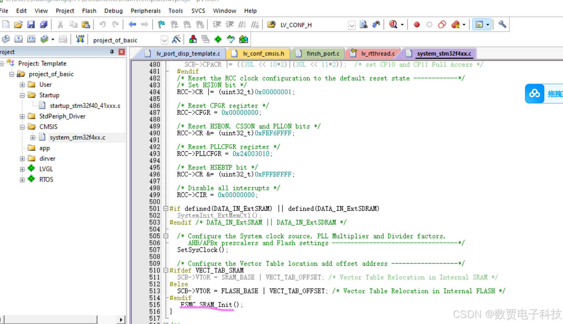The image size is (563, 324).
Task: Expand the LVGL component group
Action: coord(22,169)
